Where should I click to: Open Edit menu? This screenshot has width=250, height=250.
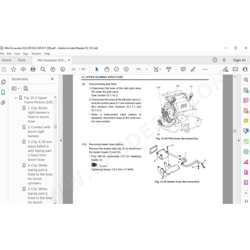(9, 54)
